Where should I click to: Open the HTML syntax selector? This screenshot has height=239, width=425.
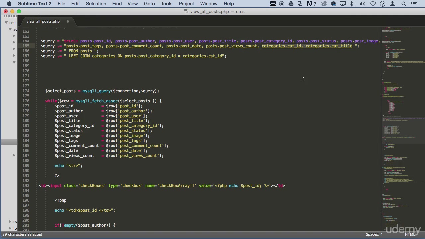410,234
